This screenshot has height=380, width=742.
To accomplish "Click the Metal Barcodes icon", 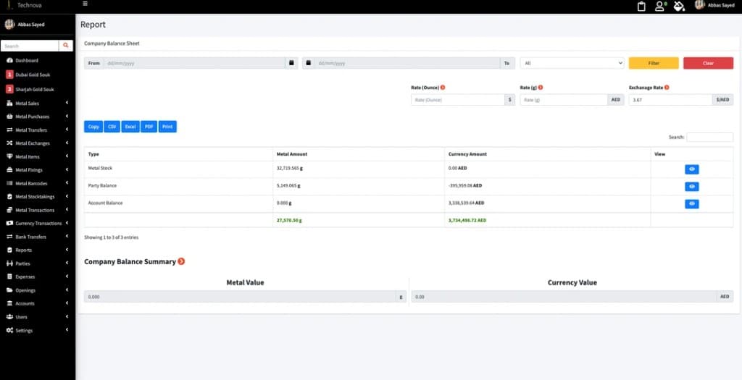I will coord(9,183).
